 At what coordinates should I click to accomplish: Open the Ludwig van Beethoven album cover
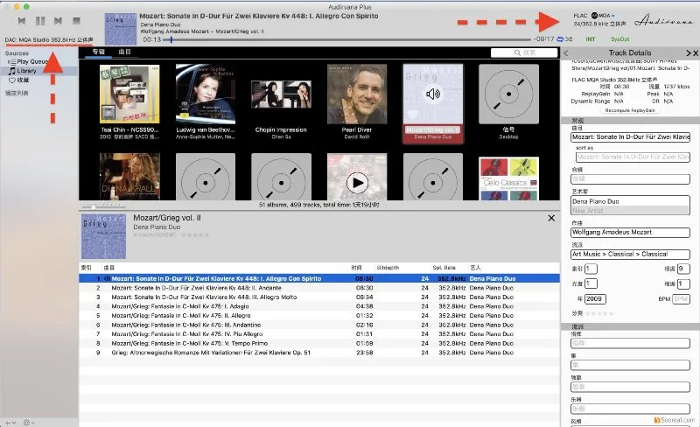[x=206, y=94]
